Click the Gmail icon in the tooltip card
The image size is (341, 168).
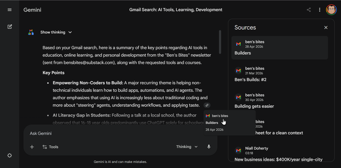[x=208, y=116]
